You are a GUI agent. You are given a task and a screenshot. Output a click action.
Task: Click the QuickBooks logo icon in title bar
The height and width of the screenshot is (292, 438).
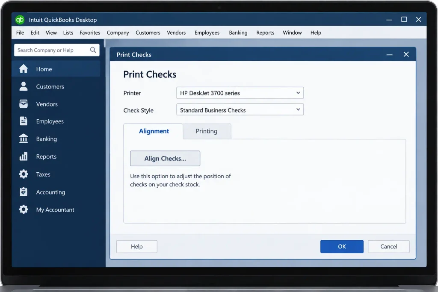pos(20,20)
